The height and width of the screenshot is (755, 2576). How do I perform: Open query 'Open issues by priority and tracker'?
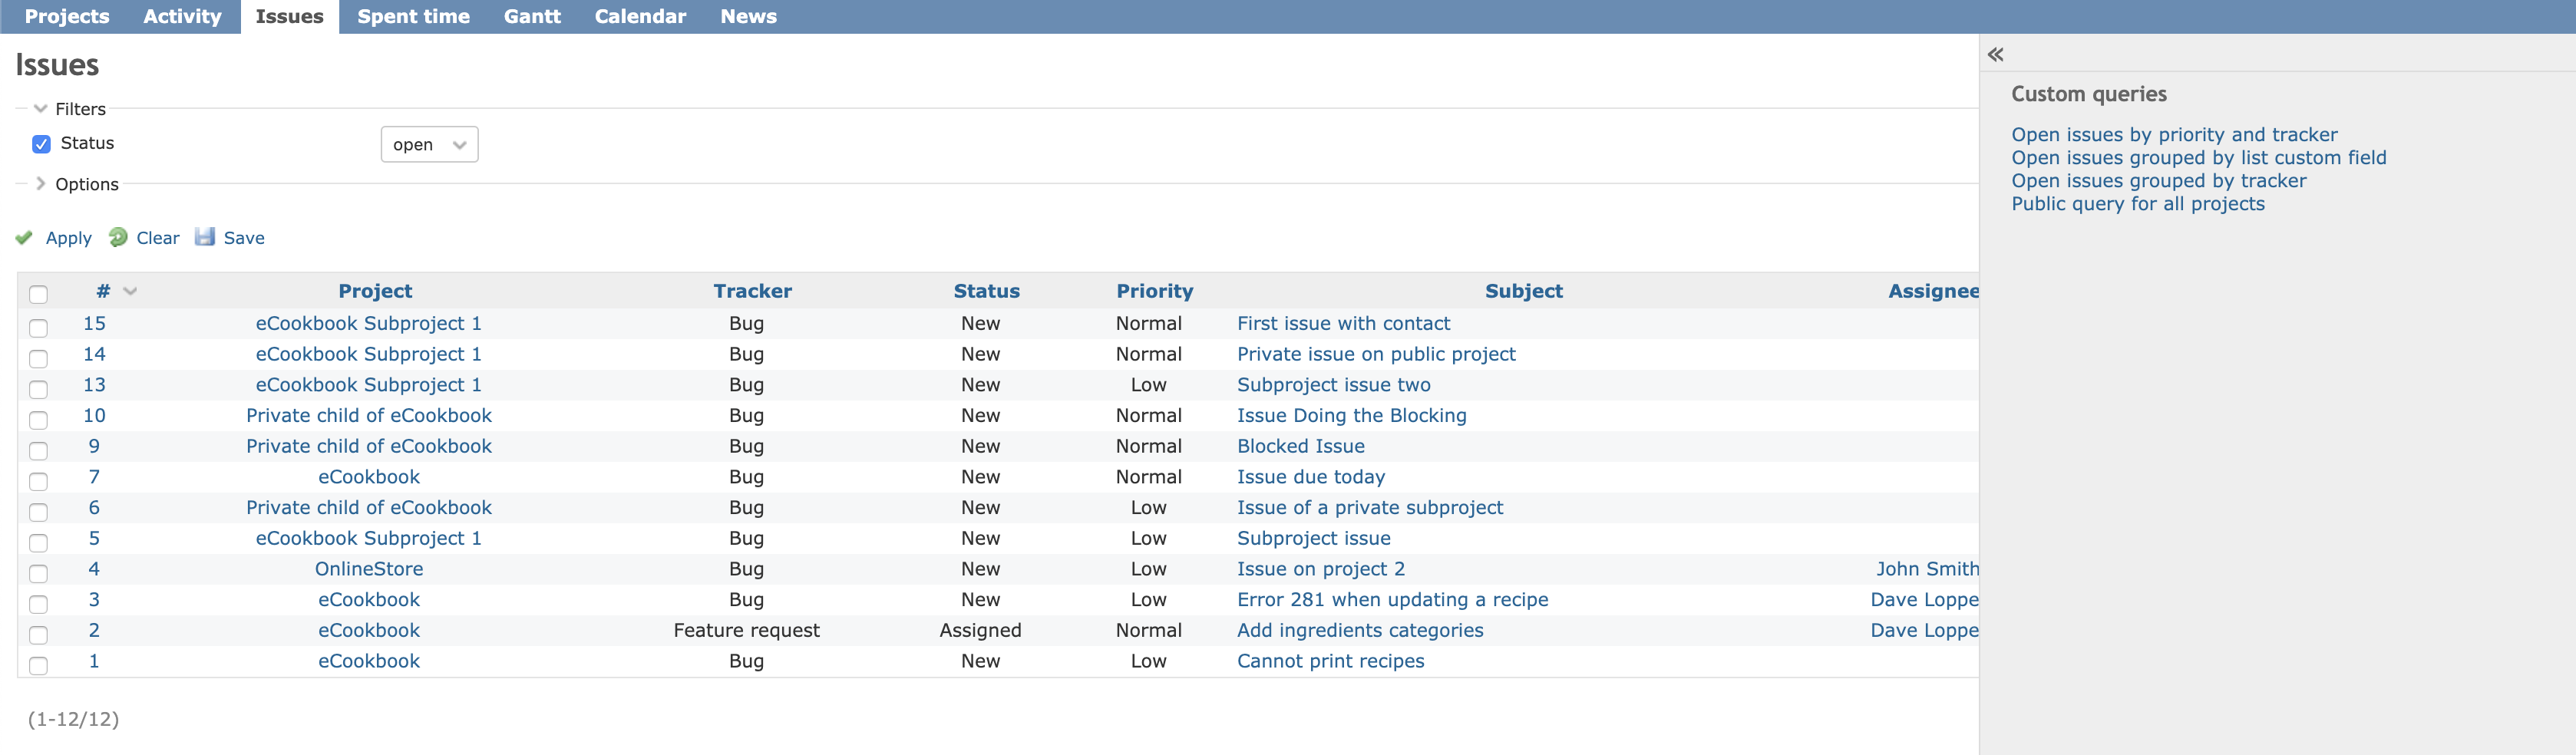(2174, 134)
